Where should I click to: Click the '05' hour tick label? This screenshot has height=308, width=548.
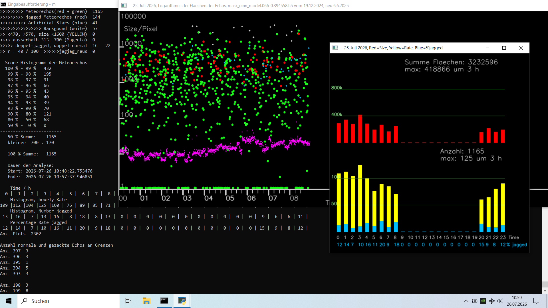coord(230,198)
